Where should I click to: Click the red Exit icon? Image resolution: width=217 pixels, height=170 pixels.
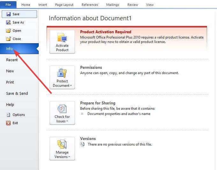(x=8, y=123)
